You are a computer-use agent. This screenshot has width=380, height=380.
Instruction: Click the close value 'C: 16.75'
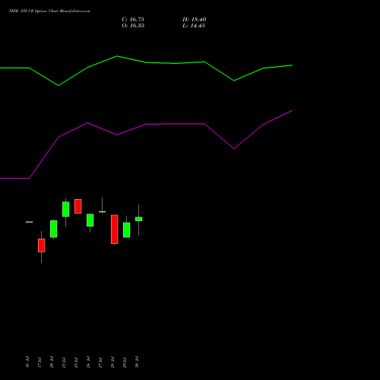(x=133, y=20)
